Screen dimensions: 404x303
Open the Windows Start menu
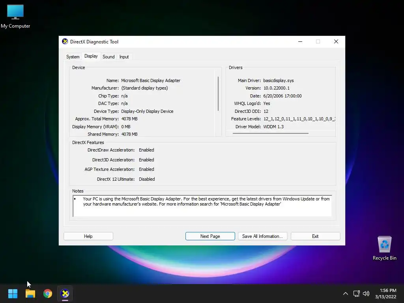pos(13,294)
